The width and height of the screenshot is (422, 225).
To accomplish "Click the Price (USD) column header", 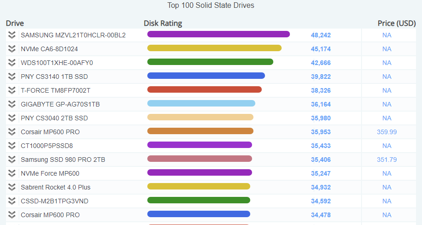I will tap(397, 23).
